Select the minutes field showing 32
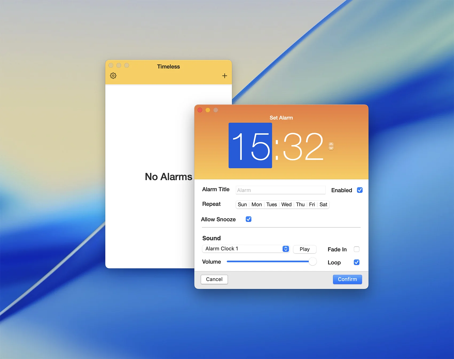The height and width of the screenshot is (359, 454). [x=303, y=146]
